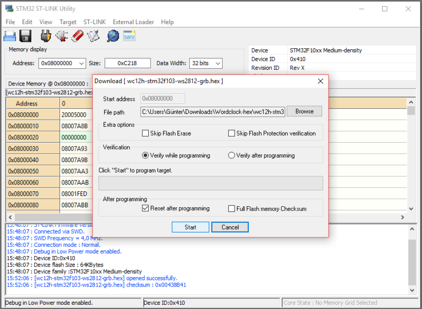Click the Cancel button in Download dialog

click(x=230, y=227)
